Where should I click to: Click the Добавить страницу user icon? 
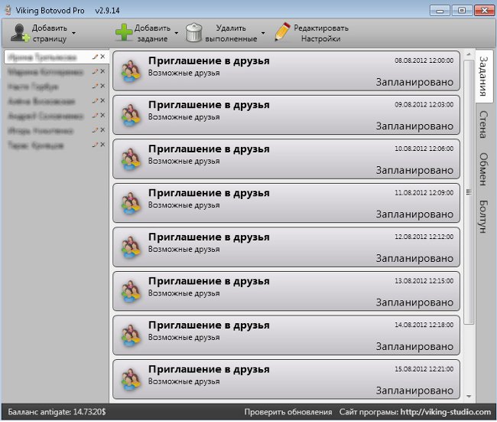click(20, 33)
